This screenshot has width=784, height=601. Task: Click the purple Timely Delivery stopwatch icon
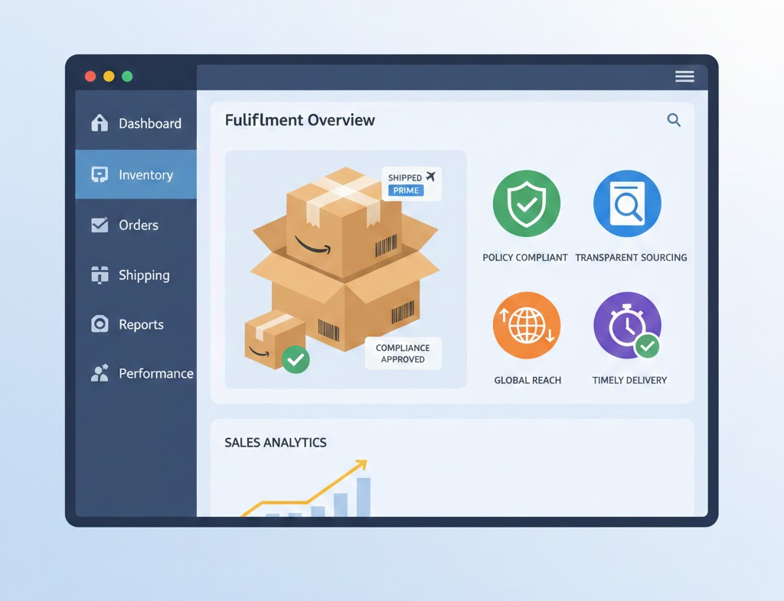click(x=627, y=325)
